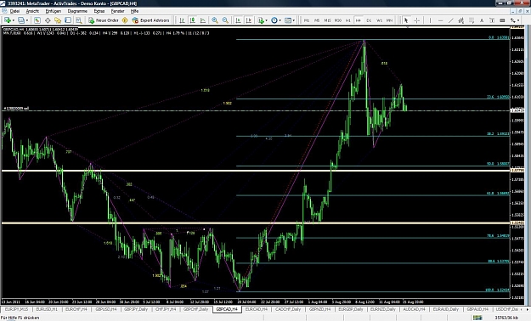Click the Neue Order button

click(104, 20)
